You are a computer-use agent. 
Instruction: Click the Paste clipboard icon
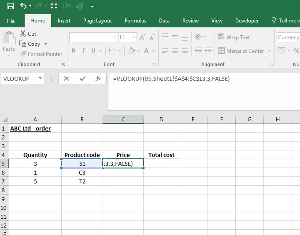click(9, 37)
